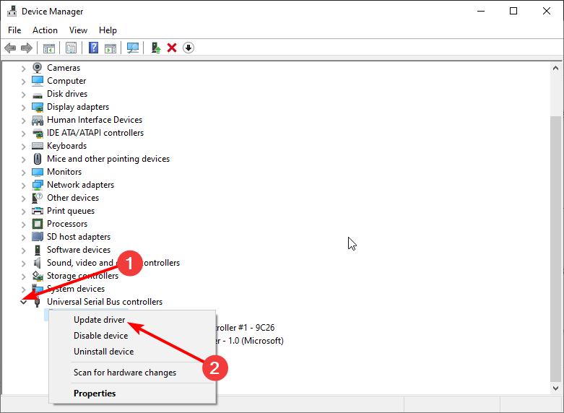Screen dimensions: 564x413
Task: Click the Update device driver toolbar icon
Action: click(x=156, y=48)
